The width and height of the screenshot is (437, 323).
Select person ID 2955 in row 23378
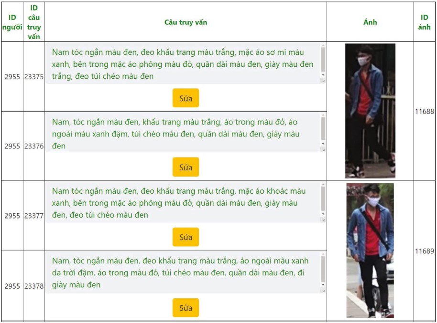coord(12,286)
